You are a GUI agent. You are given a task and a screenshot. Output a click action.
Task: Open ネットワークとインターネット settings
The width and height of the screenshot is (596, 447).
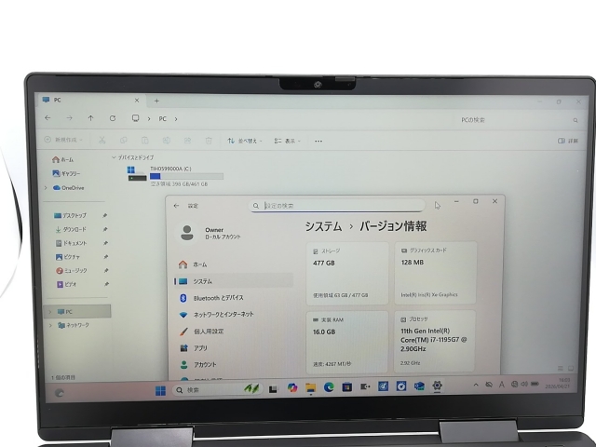(233, 315)
